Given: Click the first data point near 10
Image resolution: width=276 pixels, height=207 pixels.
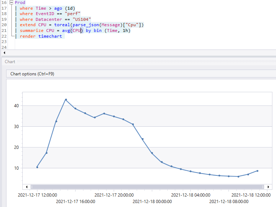Looking at the screenshot, I should [37, 167].
